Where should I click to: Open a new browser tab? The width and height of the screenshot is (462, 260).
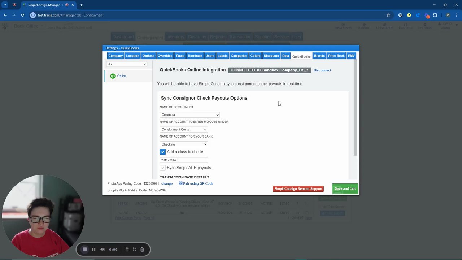(81, 5)
